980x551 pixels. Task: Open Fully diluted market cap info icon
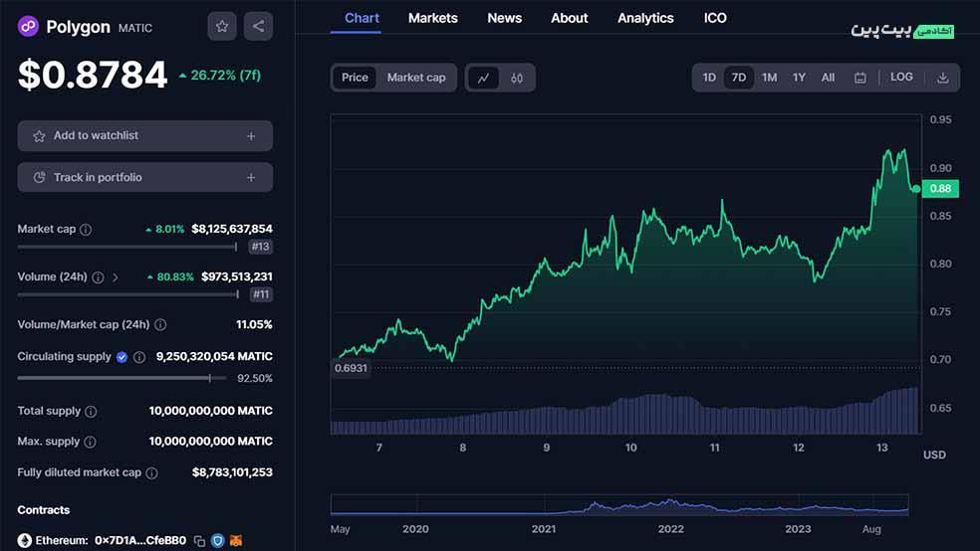click(151, 473)
